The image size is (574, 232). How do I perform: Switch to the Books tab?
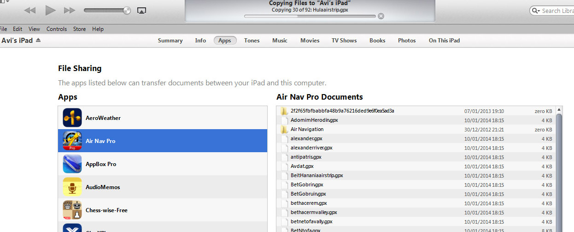[x=377, y=40]
